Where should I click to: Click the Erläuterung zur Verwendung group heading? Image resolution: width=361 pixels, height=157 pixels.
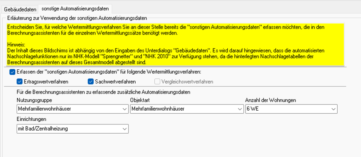[x=77, y=18]
